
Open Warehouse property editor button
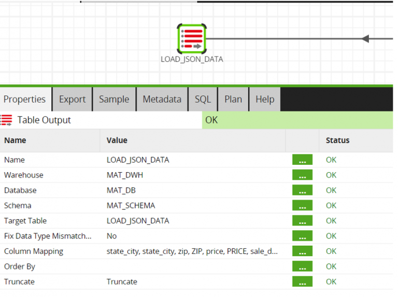302,175
